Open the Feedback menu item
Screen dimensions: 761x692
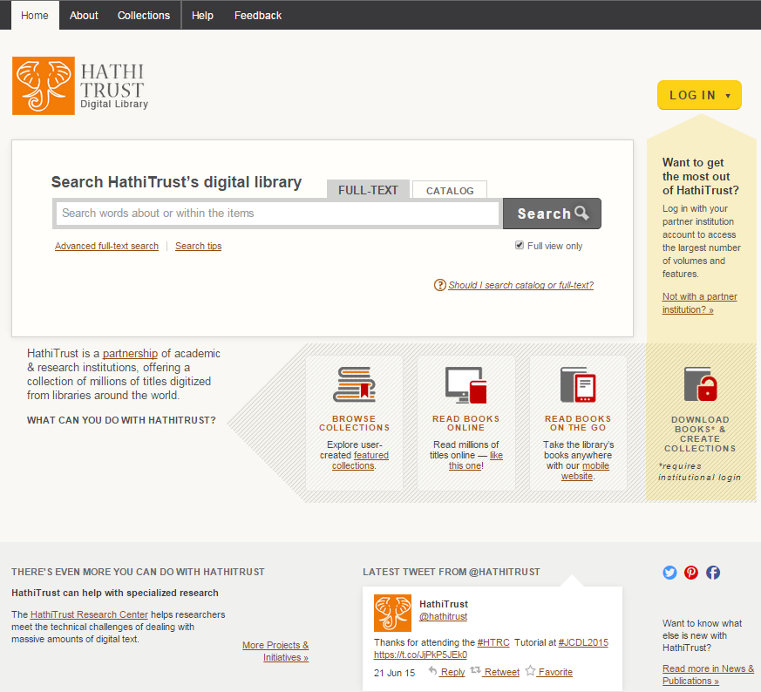click(x=258, y=16)
